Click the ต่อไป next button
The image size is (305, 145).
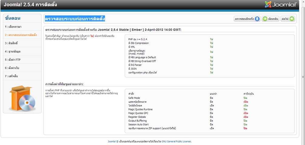[288, 19]
